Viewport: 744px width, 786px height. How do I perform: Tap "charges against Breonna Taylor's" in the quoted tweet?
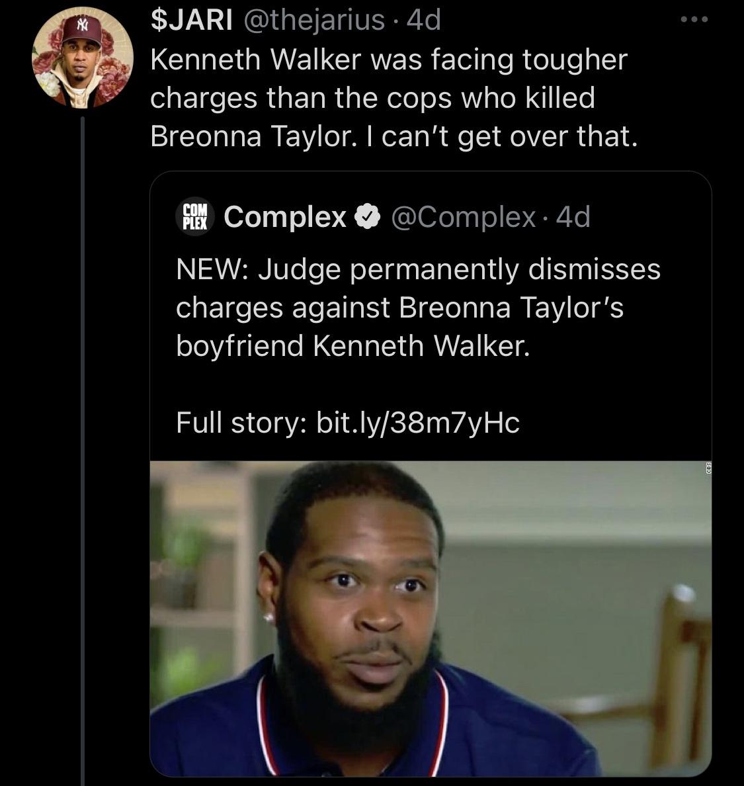click(x=399, y=308)
